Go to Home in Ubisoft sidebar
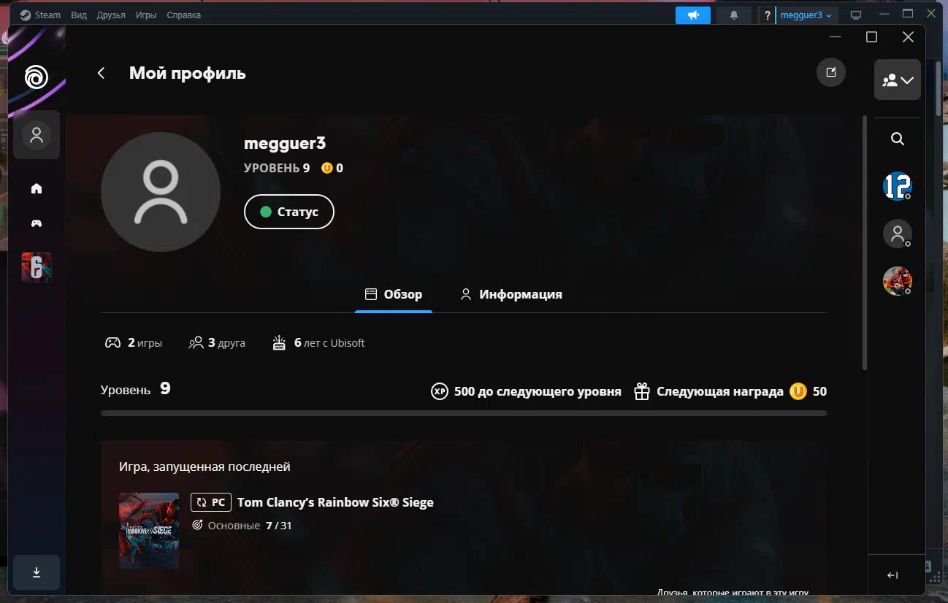Screen dimensions: 948x603 tap(37, 188)
